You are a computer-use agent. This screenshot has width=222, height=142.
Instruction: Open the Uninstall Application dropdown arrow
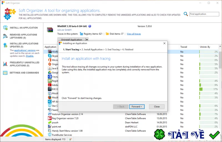coord(87,39)
